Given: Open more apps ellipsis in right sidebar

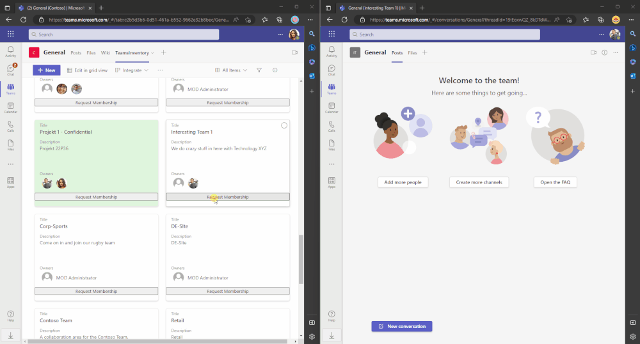Looking at the screenshot, I should coord(332,164).
